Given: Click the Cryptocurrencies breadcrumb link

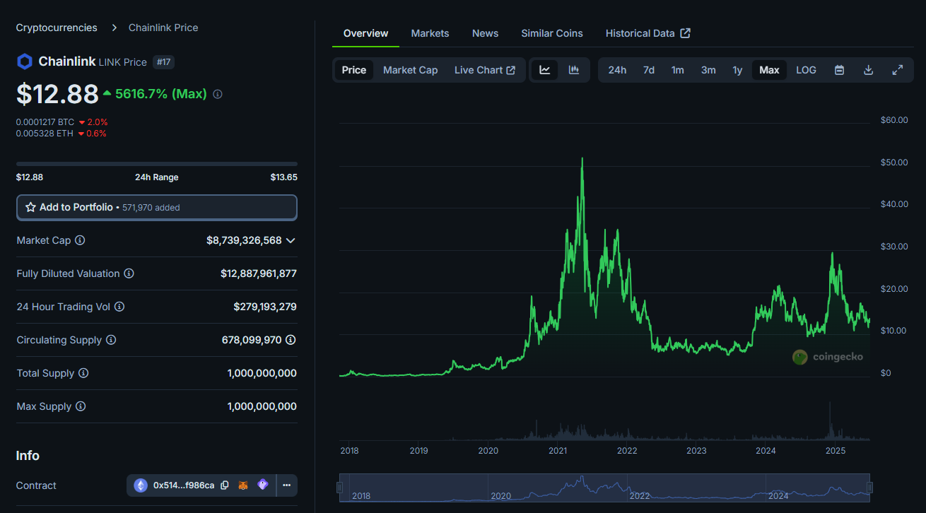Looking at the screenshot, I should point(57,28).
